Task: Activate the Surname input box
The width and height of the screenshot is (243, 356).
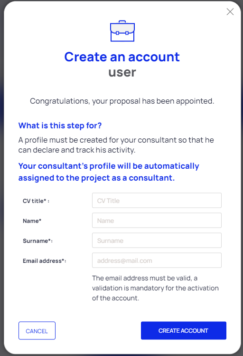Action: 157,241
